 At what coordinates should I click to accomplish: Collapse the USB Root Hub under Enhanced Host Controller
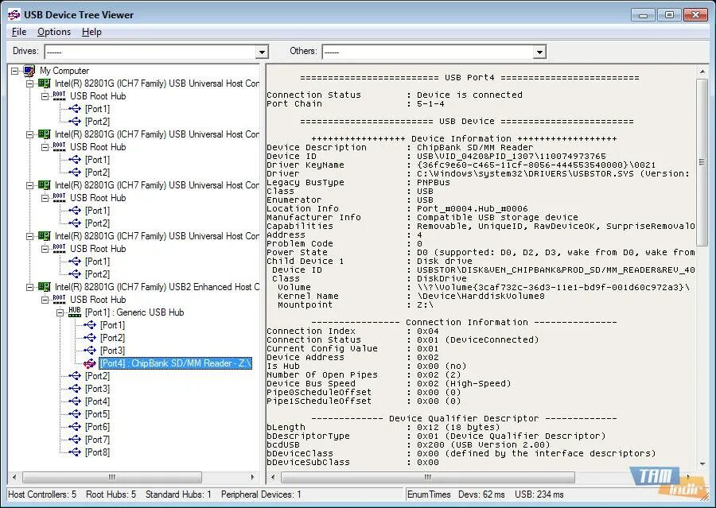click(45, 300)
